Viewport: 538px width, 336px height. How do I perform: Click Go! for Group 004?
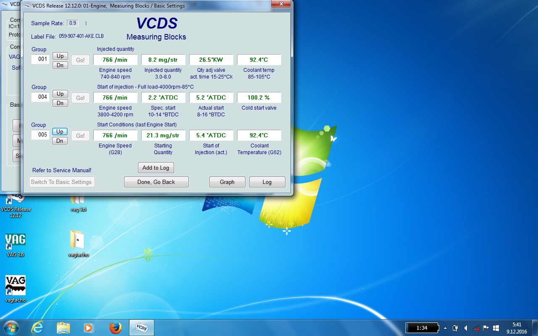(x=80, y=98)
